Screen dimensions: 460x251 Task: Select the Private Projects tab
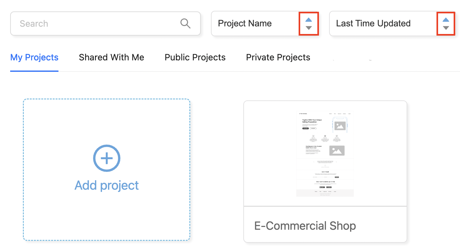(278, 58)
